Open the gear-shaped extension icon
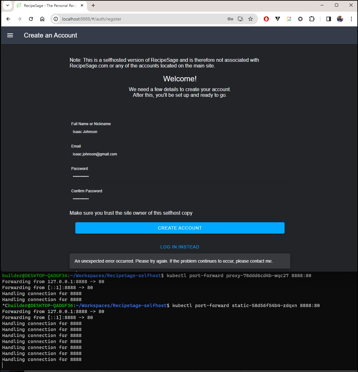The width and height of the screenshot is (358, 372). [x=300, y=19]
